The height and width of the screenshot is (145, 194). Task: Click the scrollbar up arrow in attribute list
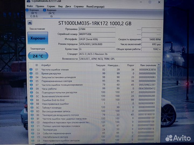point(159,65)
